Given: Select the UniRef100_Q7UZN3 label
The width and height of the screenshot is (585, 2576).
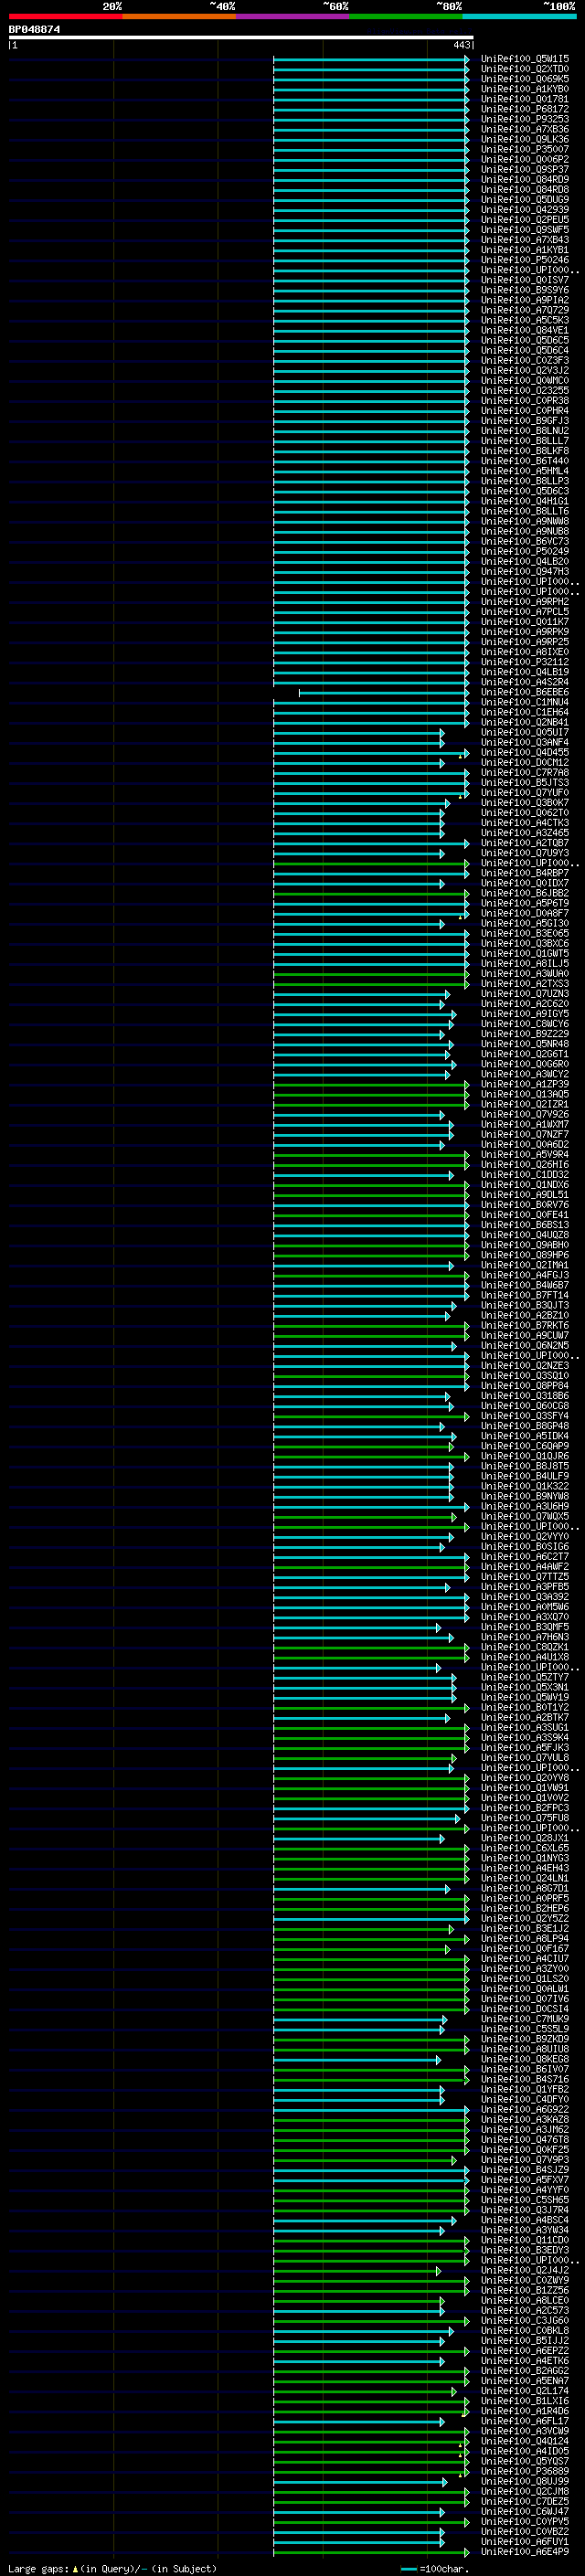Looking at the screenshot, I should coord(525,994).
